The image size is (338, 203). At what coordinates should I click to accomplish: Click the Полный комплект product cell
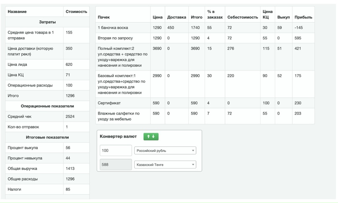click(x=121, y=57)
